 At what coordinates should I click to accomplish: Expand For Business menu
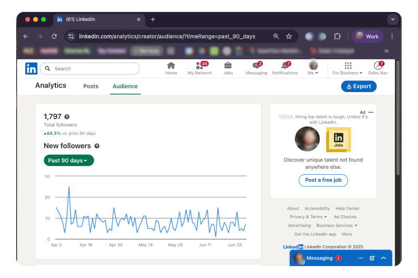[x=347, y=68]
